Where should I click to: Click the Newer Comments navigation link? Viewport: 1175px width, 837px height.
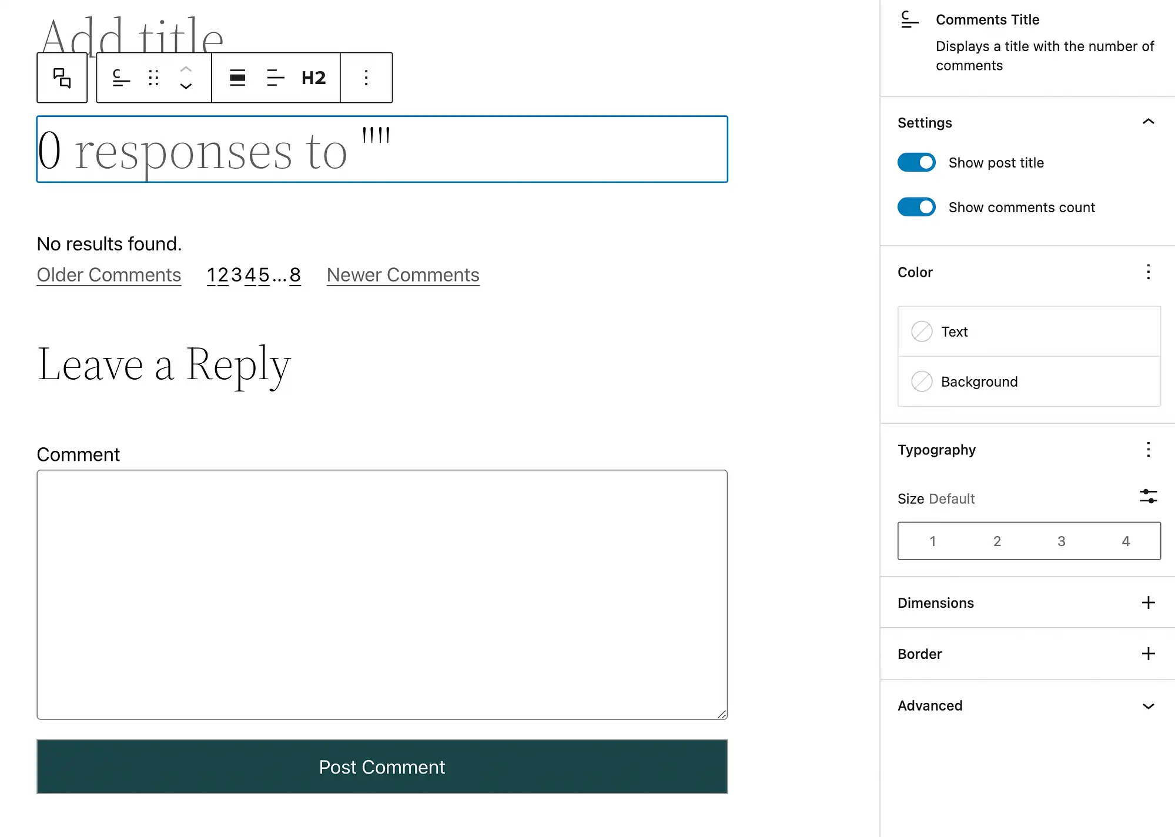point(403,274)
